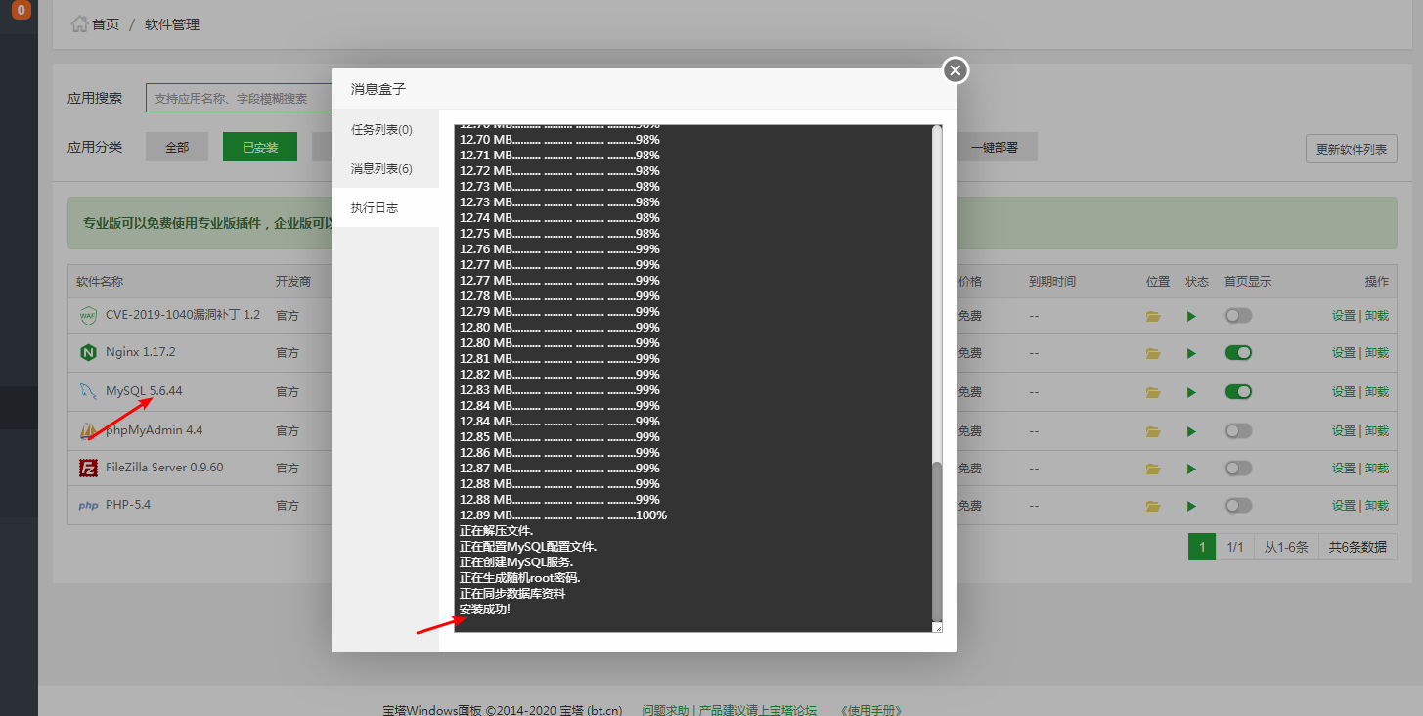This screenshot has height=716, width=1423.
Task: Click the 问题求助 footer link
Action: coord(665,710)
